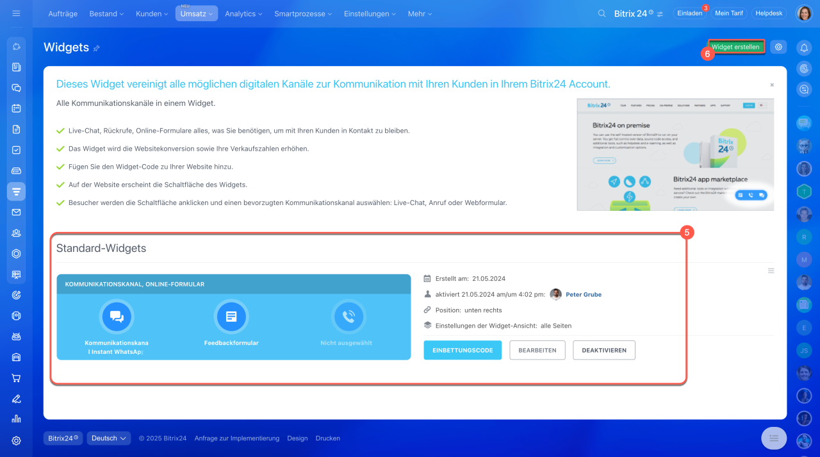The width and height of the screenshot is (820, 457).
Task: Open the Aufträge menu item
Action: [63, 13]
